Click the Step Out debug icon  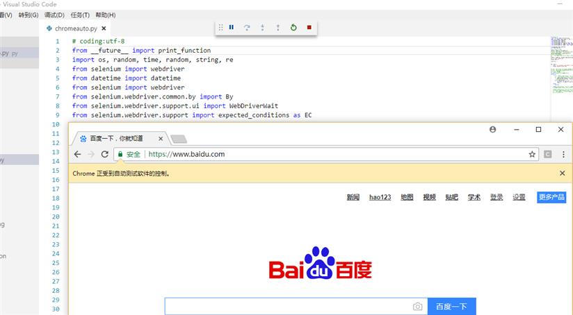pos(277,27)
